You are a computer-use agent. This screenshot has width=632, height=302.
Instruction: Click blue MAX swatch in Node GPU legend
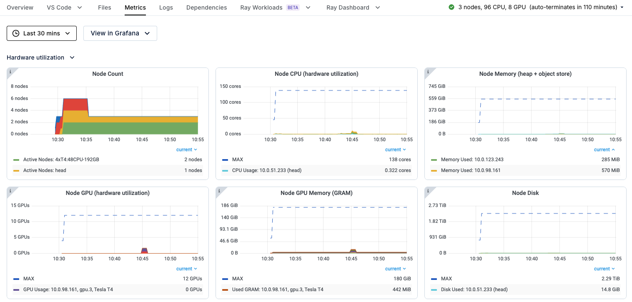[x=16, y=279]
